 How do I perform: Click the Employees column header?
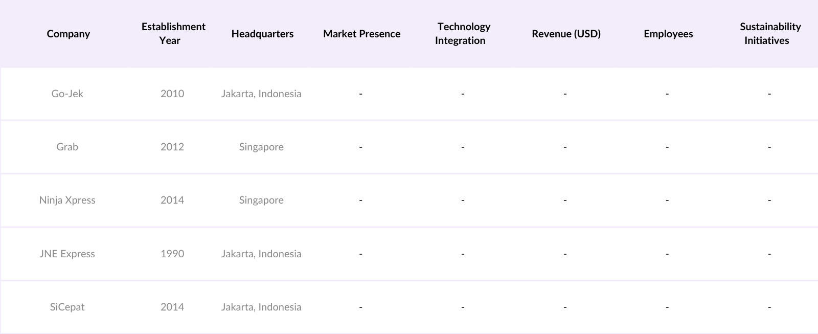click(x=668, y=34)
